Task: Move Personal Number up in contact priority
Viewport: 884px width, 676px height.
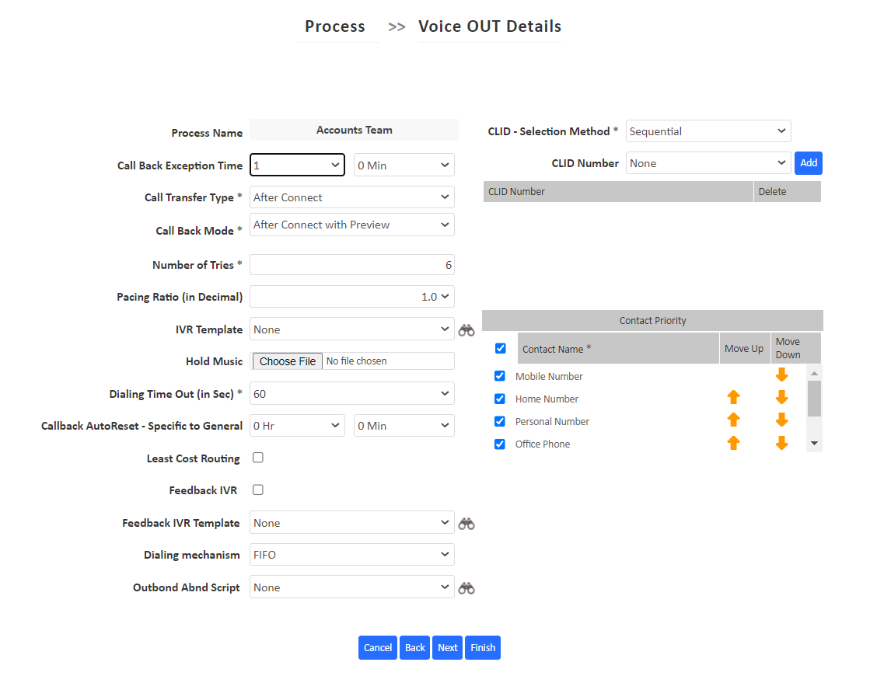Action: click(x=733, y=420)
